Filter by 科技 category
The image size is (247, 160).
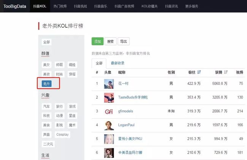coord(46,116)
